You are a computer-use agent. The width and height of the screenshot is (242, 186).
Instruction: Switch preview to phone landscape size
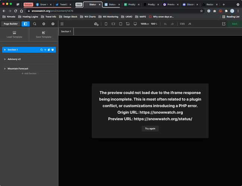pyautogui.click(x=113, y=24)
